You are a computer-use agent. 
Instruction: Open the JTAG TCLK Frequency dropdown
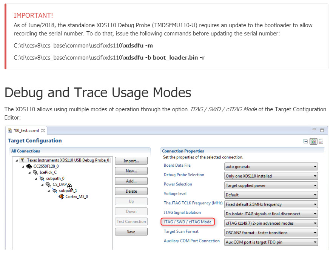coord(271,204)
